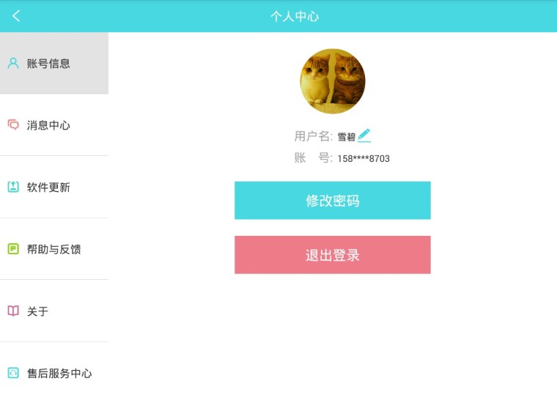557x403 pixels.
Task: Click the account number 158****8703
Action: [x=364, y=159]
